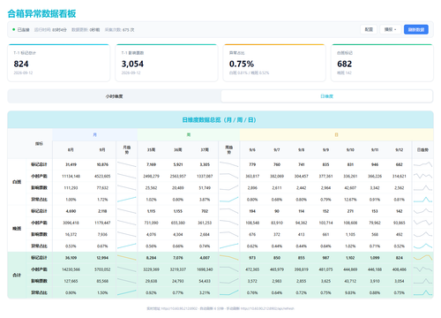This screenshot has height=318, width=441.
Task: Click the week trend sparkline beside 3,305
Action: tap(229, 164)
